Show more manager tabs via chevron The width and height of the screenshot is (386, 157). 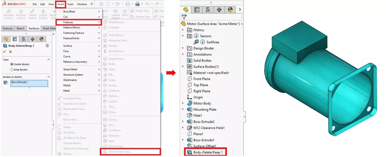240,10
